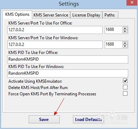This screenshot has width=138, height=129.
Task: Uncheck Activate Using KMSEmulator checkbox
Action: tap(125, 81)
